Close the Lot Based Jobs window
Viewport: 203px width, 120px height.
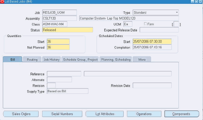(200, 2)
